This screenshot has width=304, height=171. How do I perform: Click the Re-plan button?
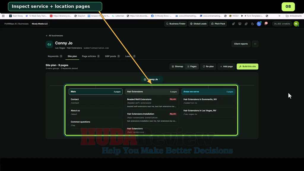[208, 66]
